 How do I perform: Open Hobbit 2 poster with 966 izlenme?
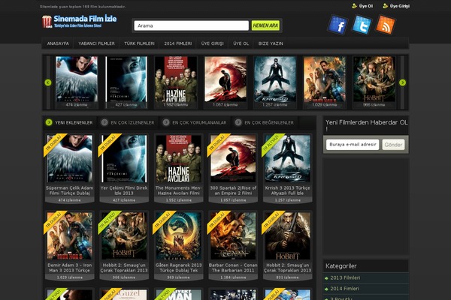click(x=124, y=235)
